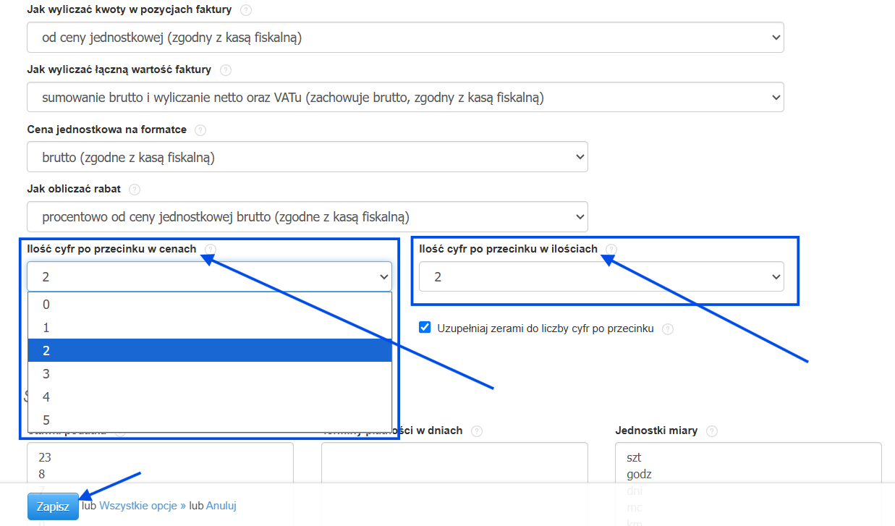Open help icon for 'Jak wyliczać kwoty w pozycjach faktury'

pos(246,10)
